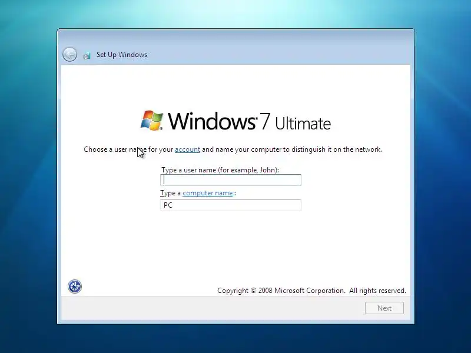Click the Set Up Windows title icon
Screen dimensions: 471x353
pyautogui.click(x=87, y=55)
